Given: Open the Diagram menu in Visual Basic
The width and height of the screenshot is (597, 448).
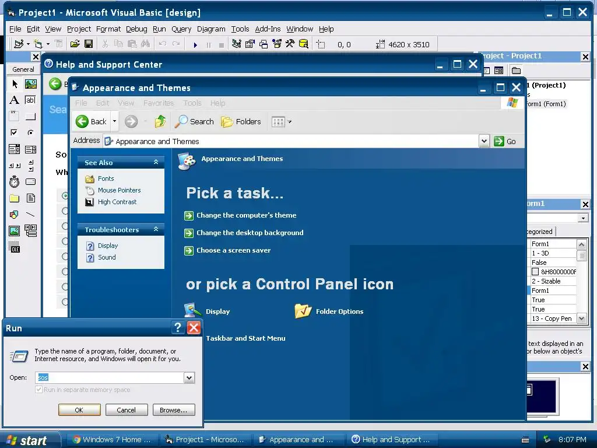Looking at the screenshot, I should click(x=211, y=29).
